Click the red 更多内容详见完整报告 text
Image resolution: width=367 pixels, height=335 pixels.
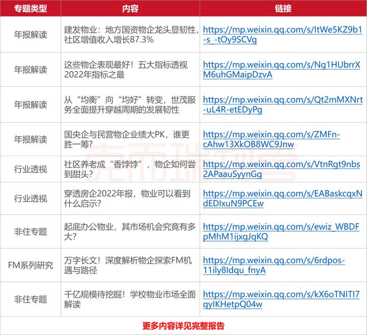(x=183, y=326)
